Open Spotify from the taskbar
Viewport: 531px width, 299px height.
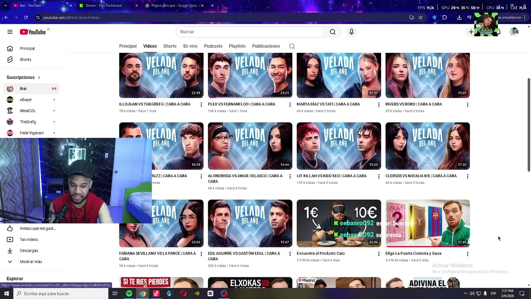(x=129, y=294)
